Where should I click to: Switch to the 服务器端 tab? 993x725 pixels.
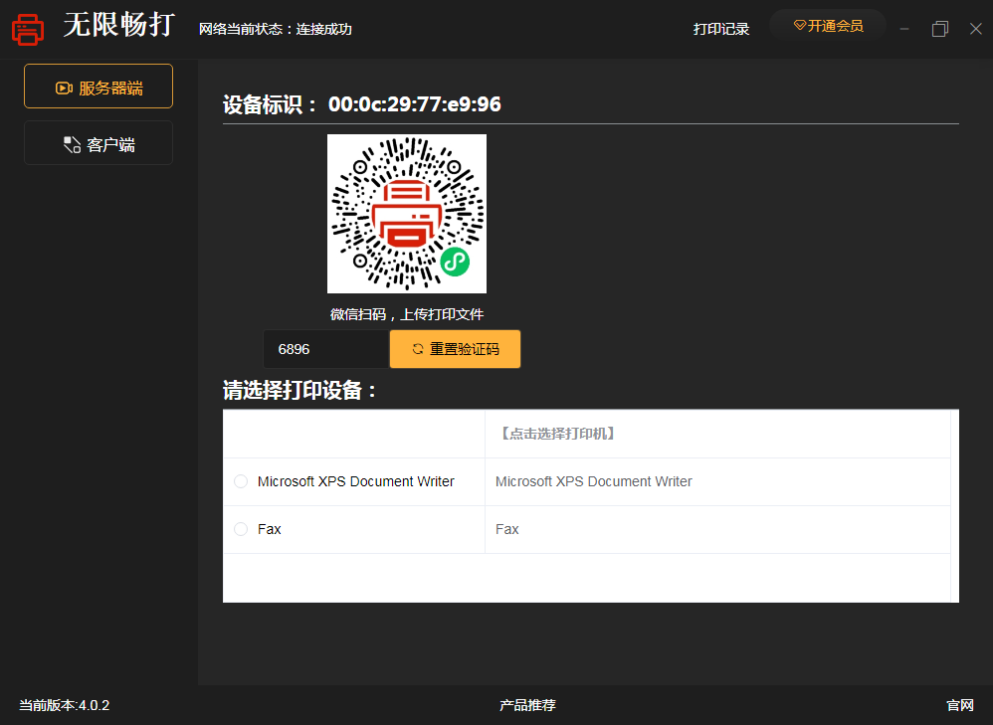tap(99, 87)
